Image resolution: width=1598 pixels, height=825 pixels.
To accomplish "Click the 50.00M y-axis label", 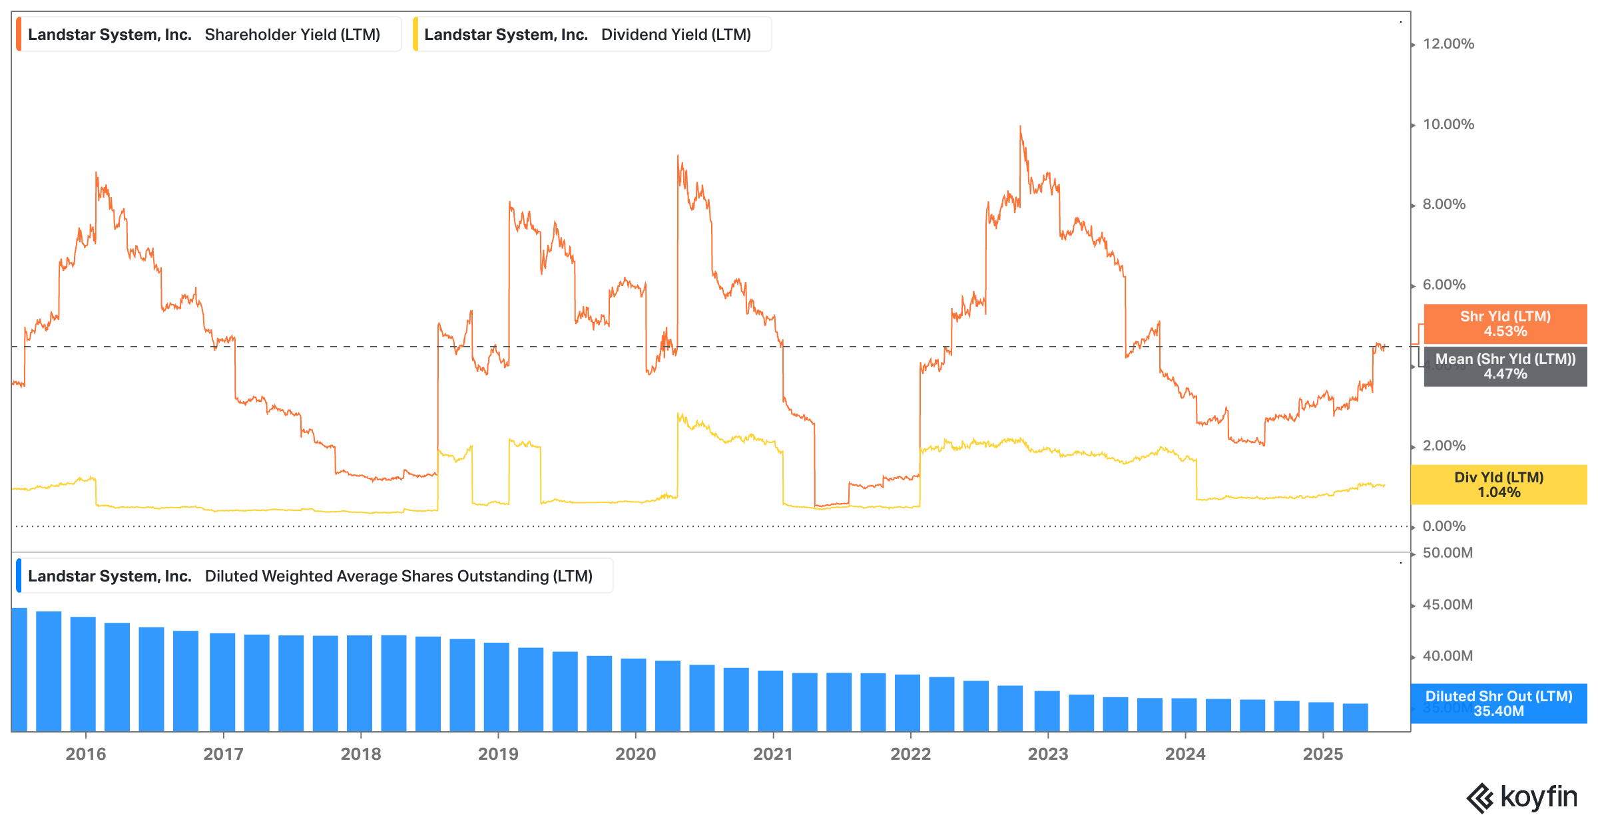I will (1448, 553).
